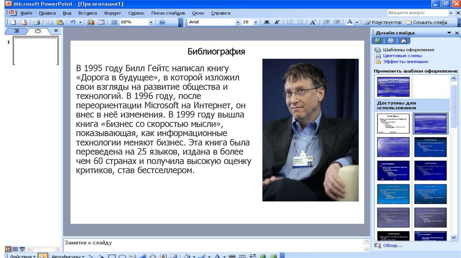Switch to the Outline tab in left pane
This screenshot has width=461, height=258.
click(17, 31)
